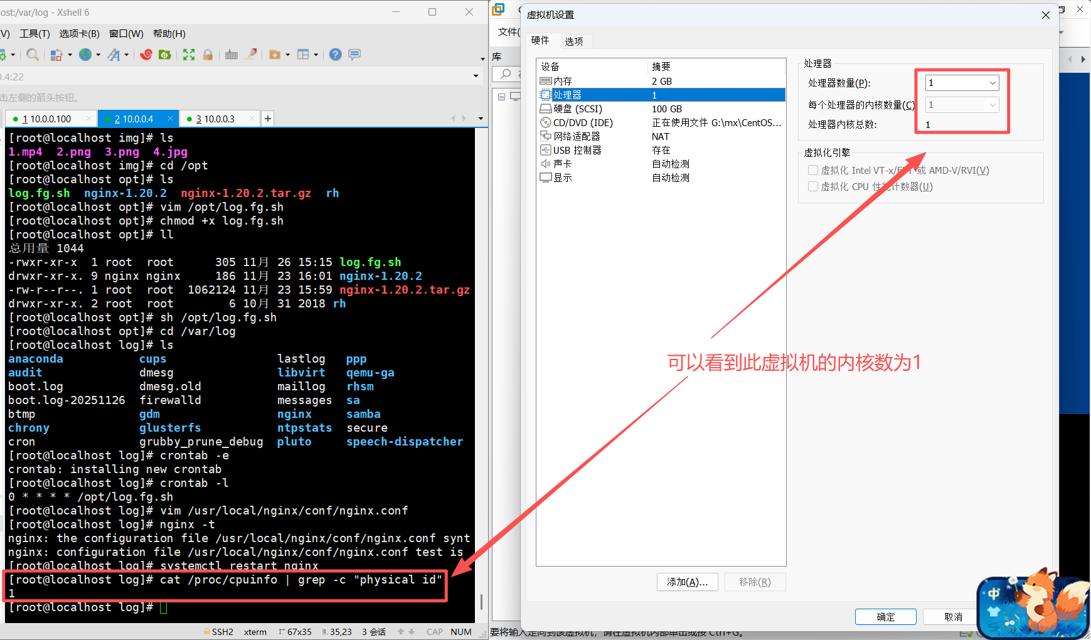The image size is (1091, 640).
Task: Select the 显示 display device row
Action: pyautogui.click(x=661, y=178)
